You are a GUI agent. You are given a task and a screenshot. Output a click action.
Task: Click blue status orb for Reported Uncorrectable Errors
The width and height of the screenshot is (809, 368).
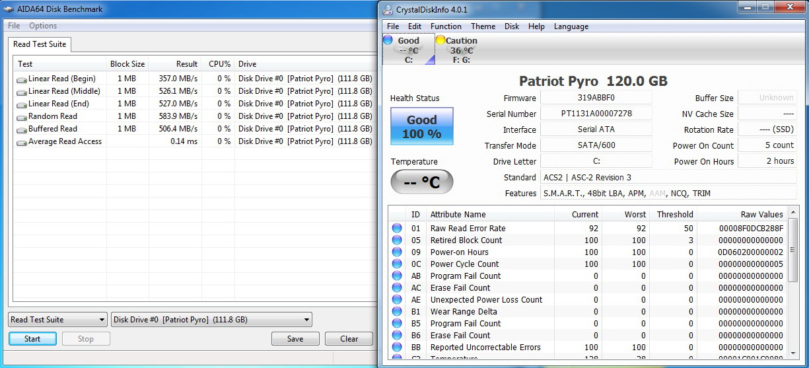[397, 348]
